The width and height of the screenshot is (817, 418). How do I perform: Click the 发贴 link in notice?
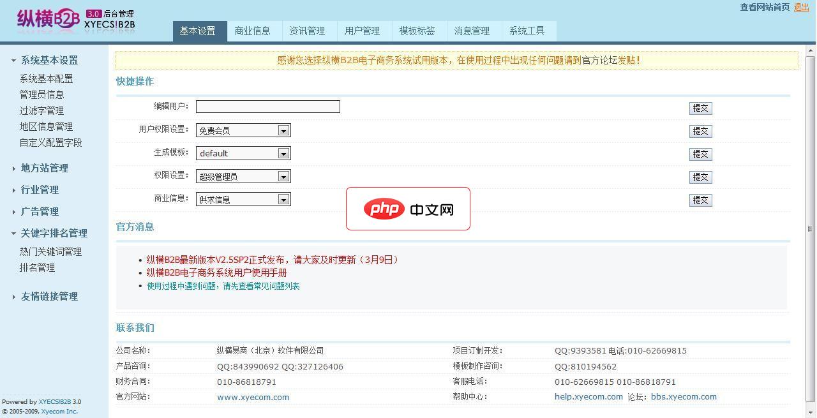coord(626,60)
